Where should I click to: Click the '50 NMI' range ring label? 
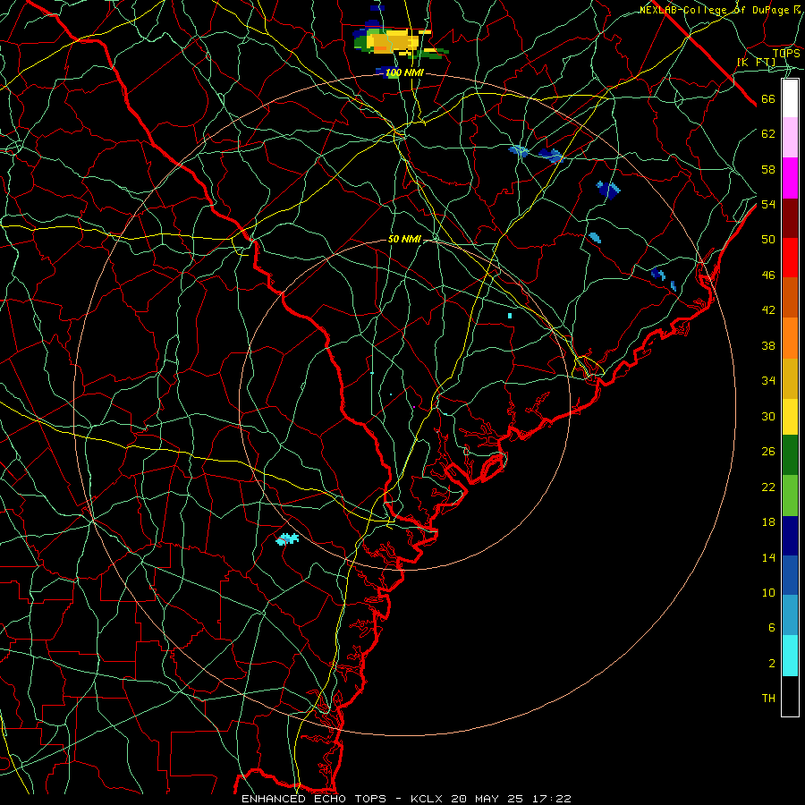404,239
